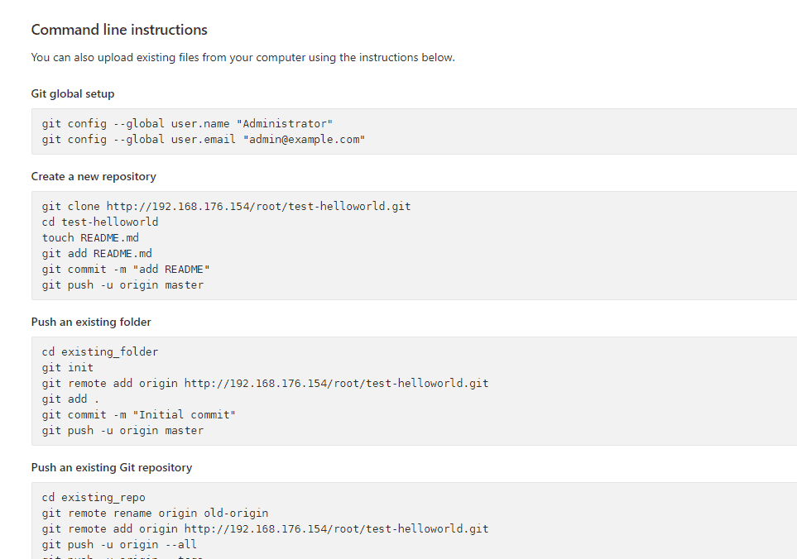Click the "cd existing_folder" command line
797x559 pixels.
tap(100, 351)
